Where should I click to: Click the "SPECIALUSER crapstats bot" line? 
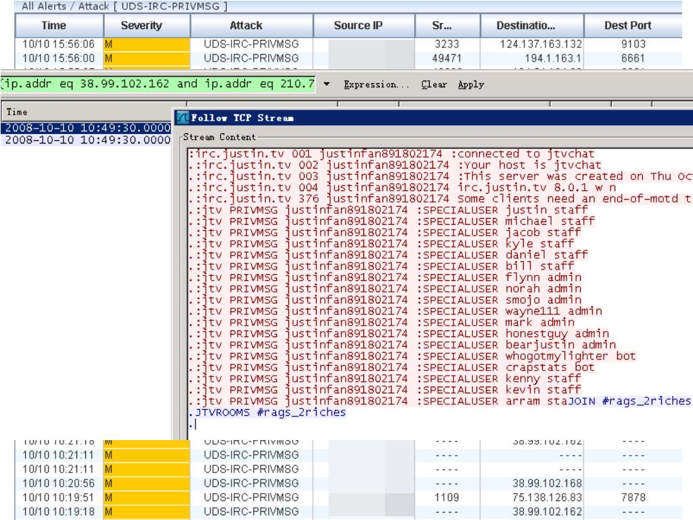click(x=392, y=368)
